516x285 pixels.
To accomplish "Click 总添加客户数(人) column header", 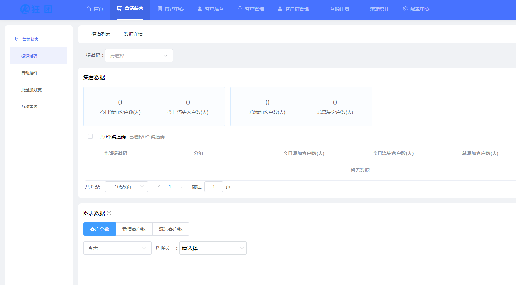I will point(480,153).
